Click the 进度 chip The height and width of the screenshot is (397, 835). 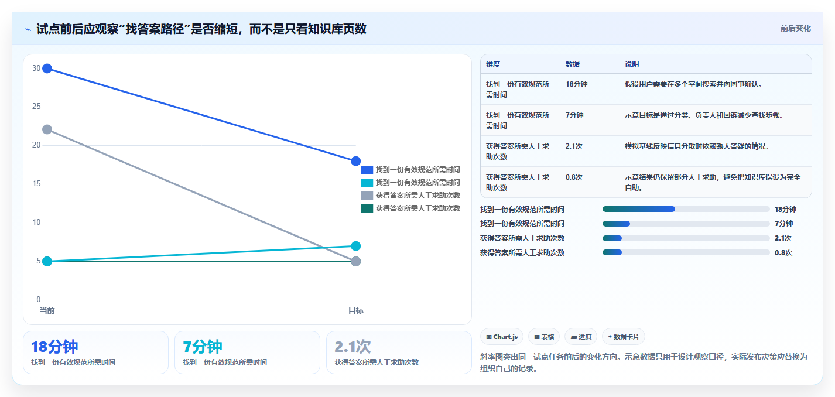[581, 337]
